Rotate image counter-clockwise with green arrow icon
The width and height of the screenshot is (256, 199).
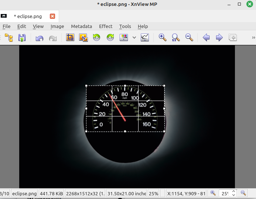(x=97, y=38)
